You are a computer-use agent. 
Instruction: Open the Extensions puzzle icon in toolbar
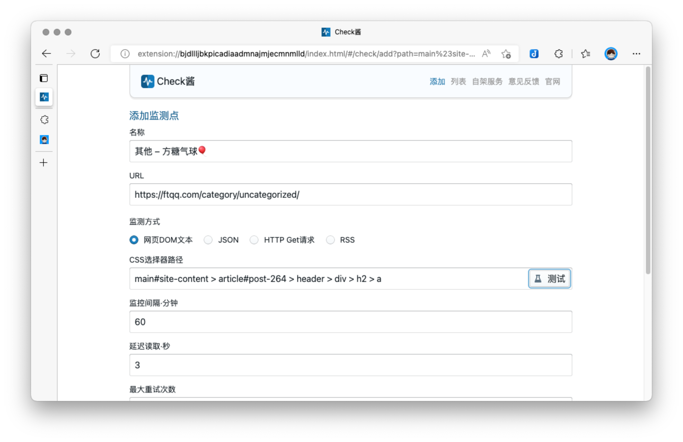tap(558, 54)
